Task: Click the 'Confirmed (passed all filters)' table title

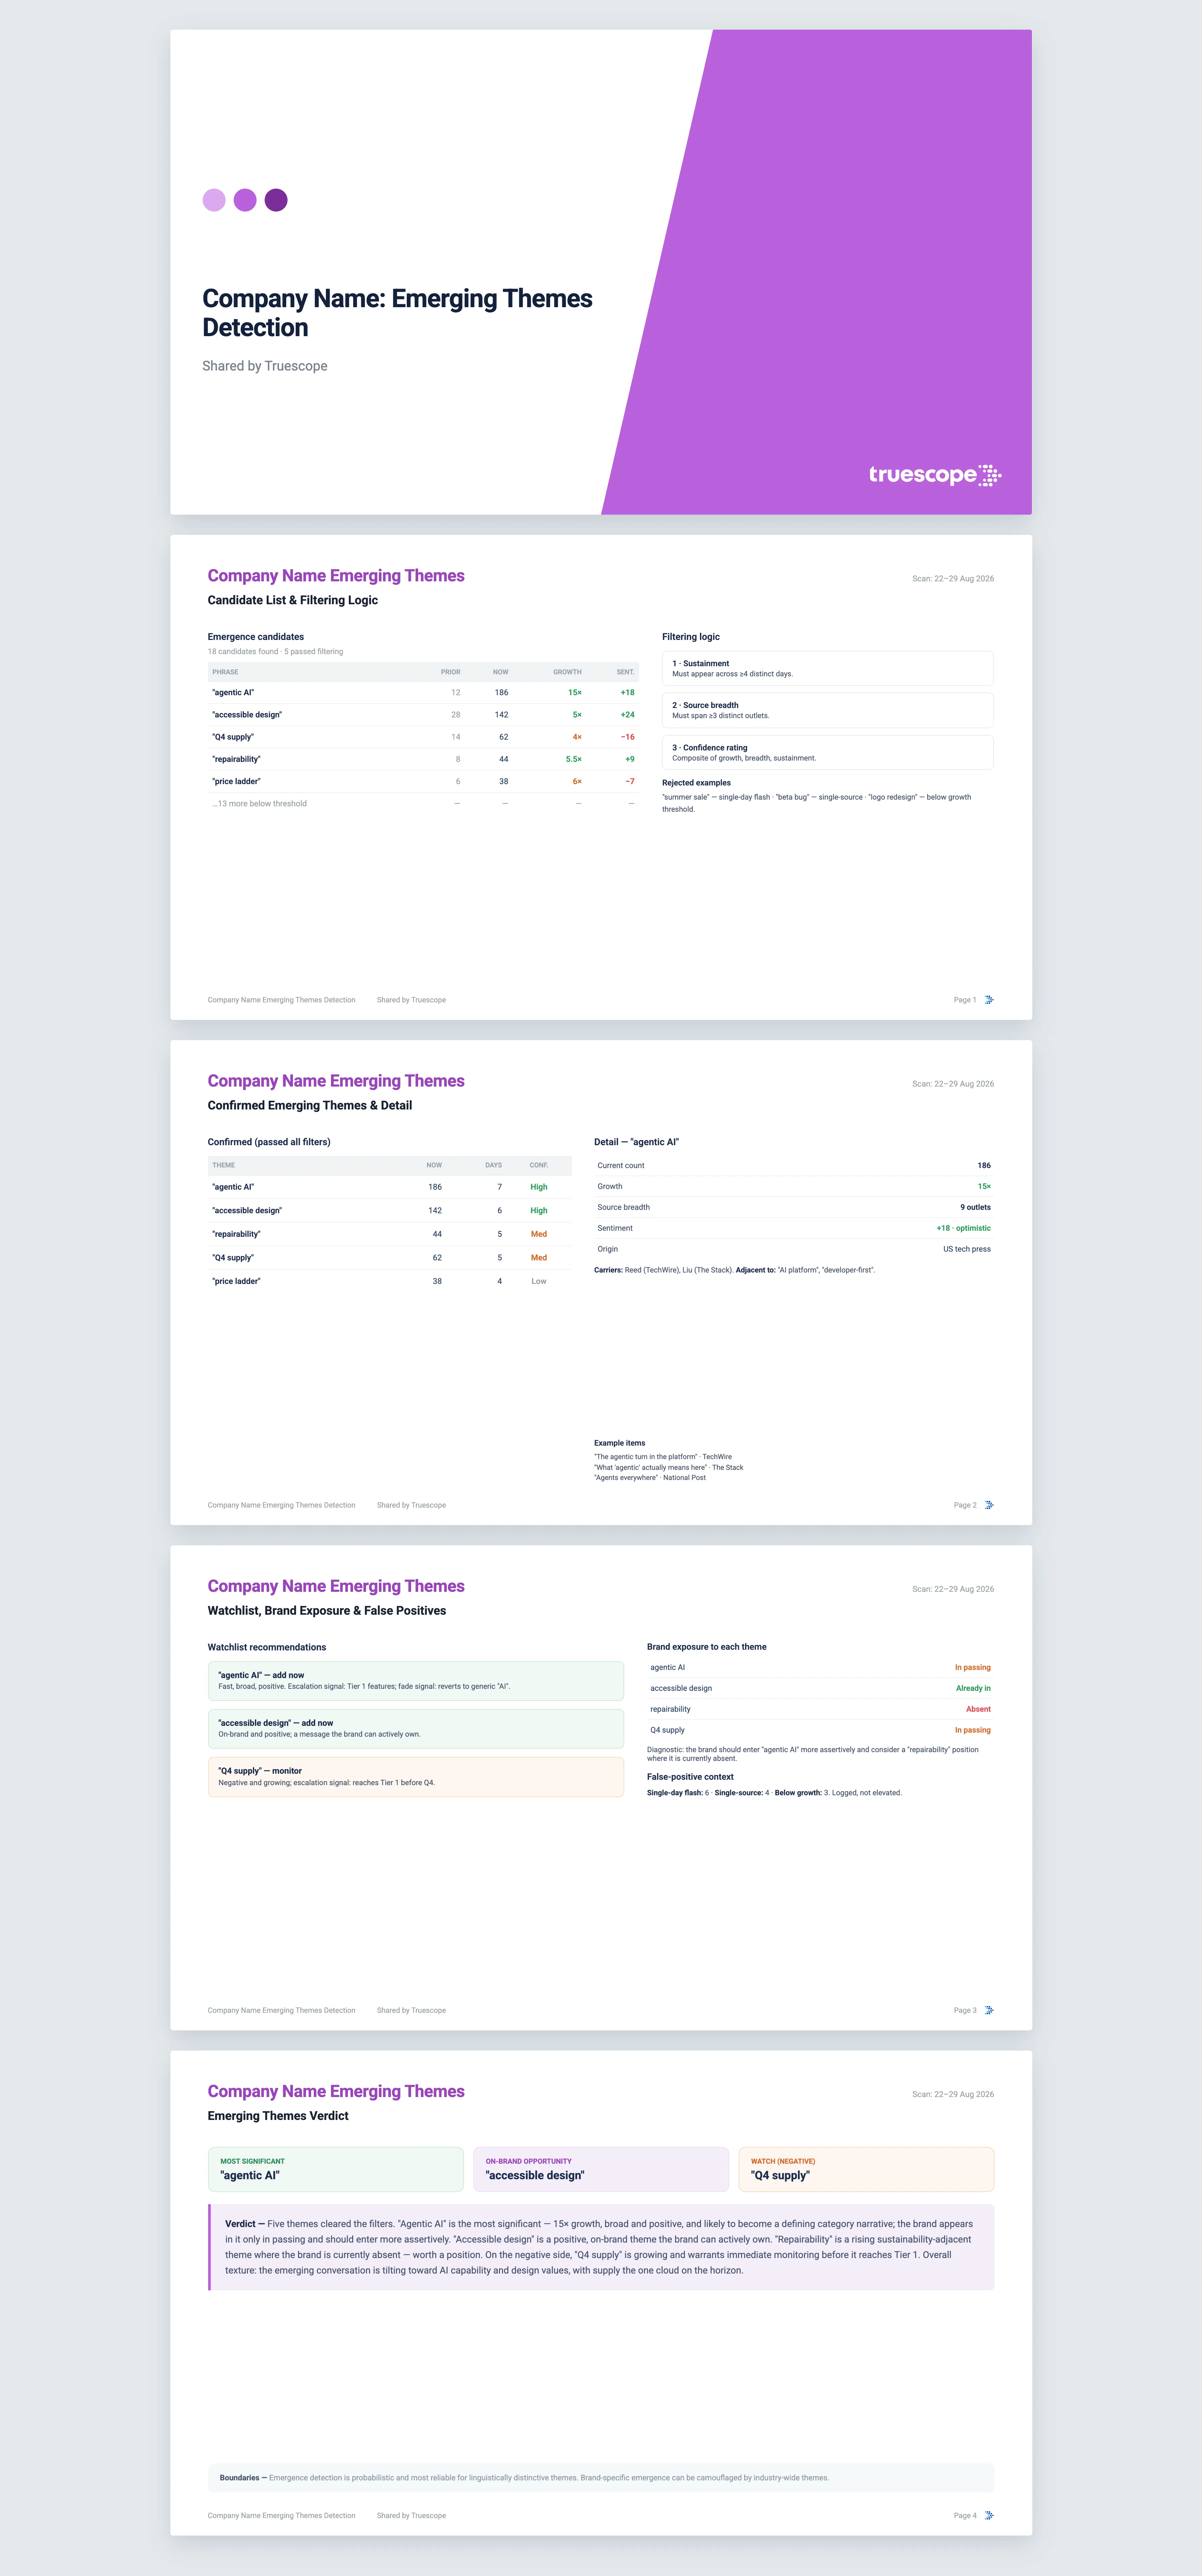Action: tap(269, 1142)
